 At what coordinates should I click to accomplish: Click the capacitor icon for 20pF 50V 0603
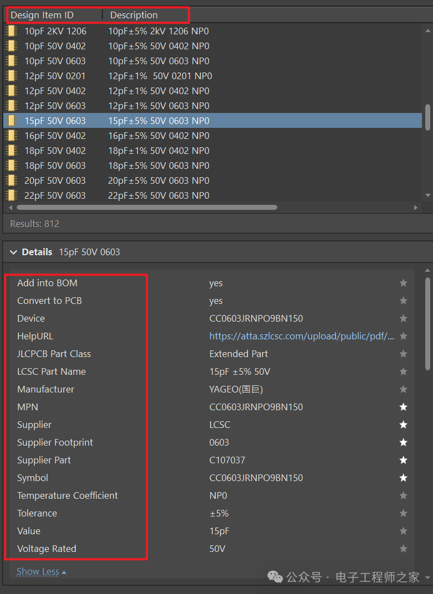coord(11,180)
